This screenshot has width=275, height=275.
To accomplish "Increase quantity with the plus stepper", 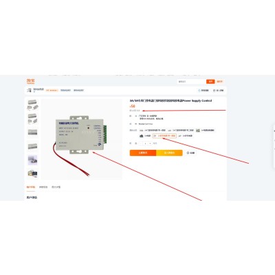I will (x=150, y=144).
